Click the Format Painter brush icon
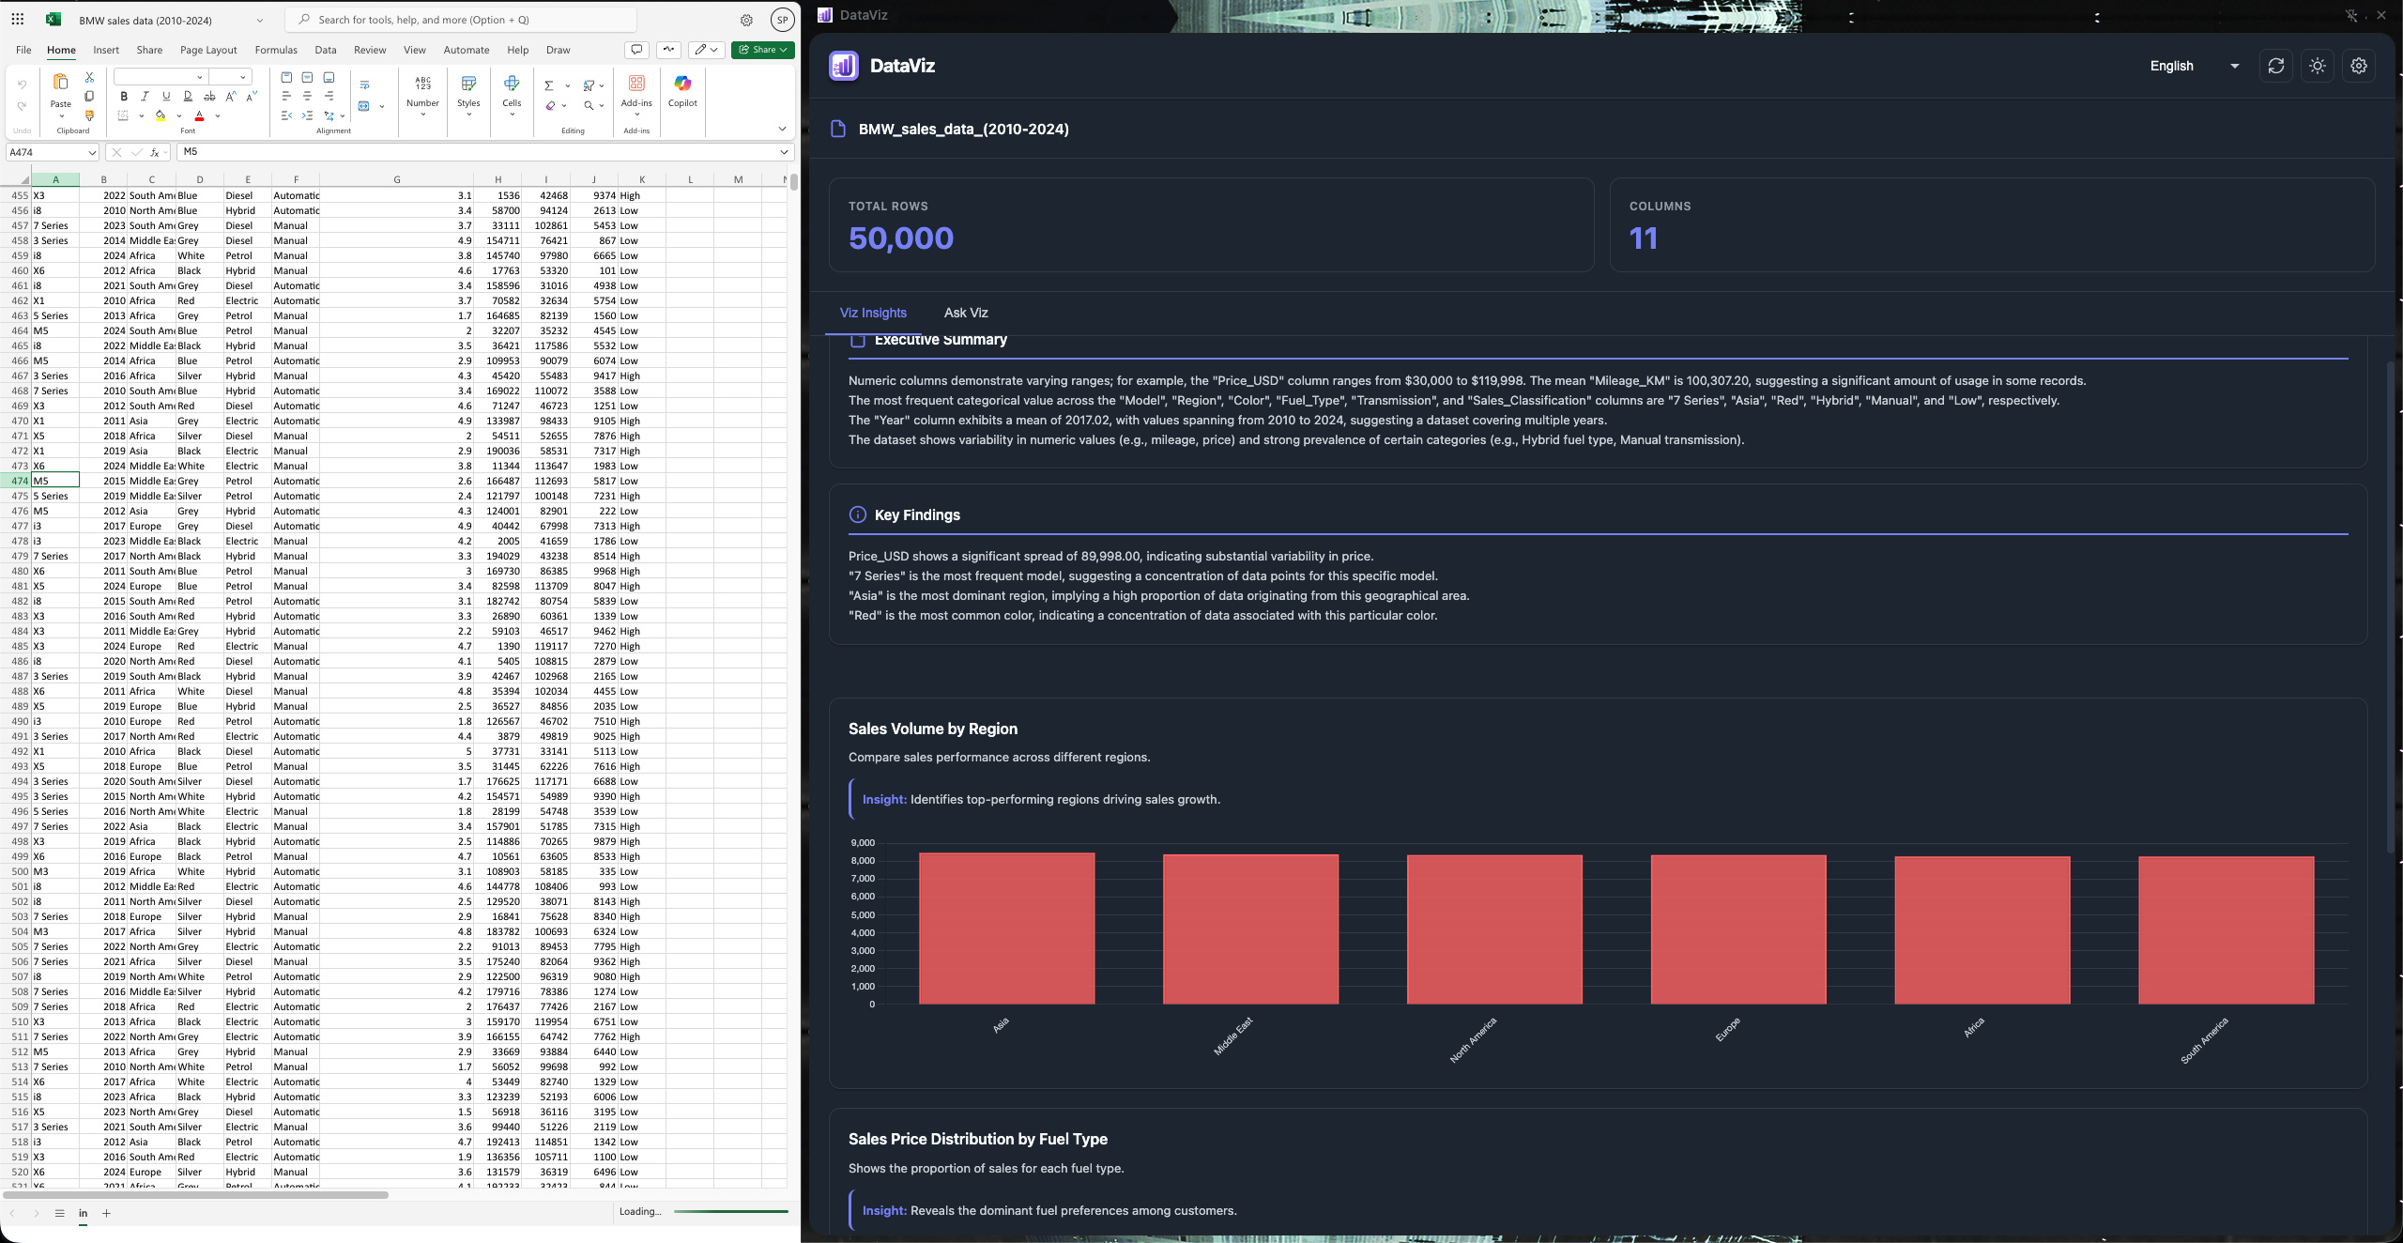 tap(89, 115)
